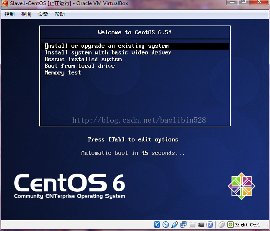270x231 pixels.
Task: Click the shared folders status icon
Action: coord(192,225)
